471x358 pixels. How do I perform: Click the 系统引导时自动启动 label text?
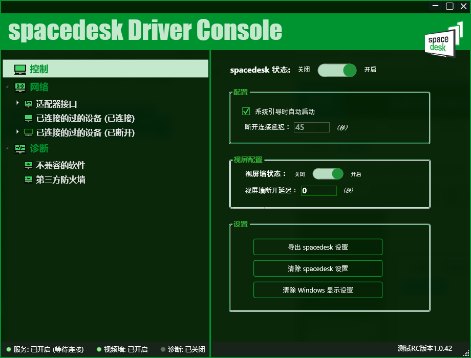[x=285, y=111]
